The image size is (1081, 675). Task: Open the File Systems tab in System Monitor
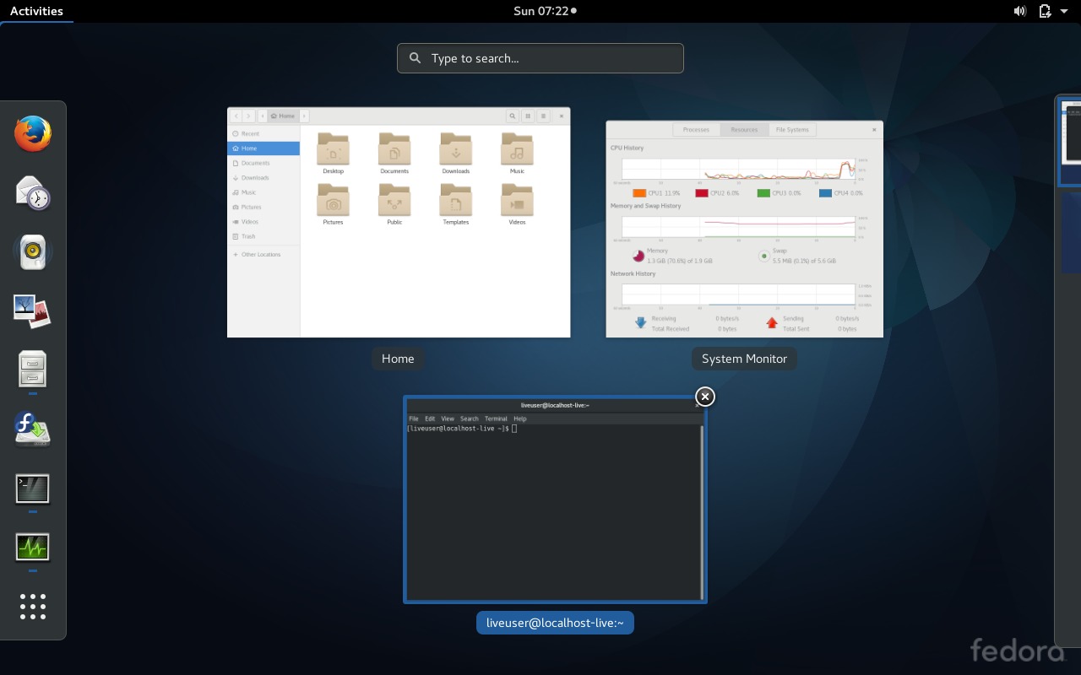[792, 129]
